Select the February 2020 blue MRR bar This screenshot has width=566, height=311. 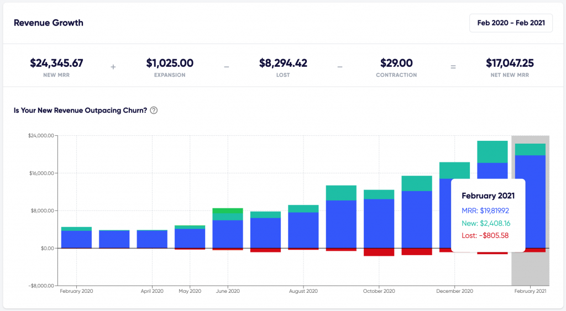pyautogui.click(x=76, y=240)
